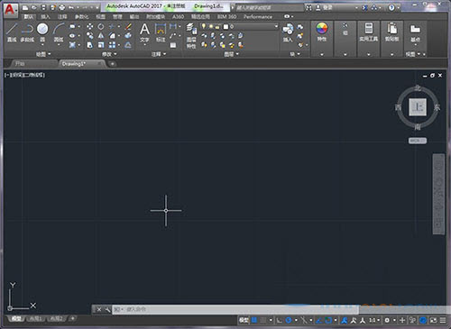Image resolution: width=451 pixels, height=329 pixels.
Task: Click the command line input field
Action: [235, 309]
